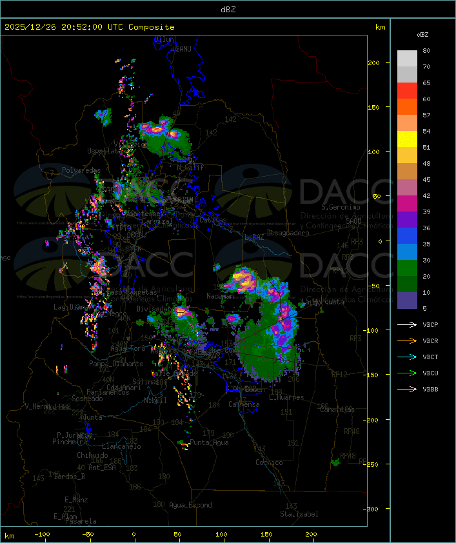The height and width of the screenshot is (543, 456).
Task: Choose the tan 45–48 dBZ legend swatch
Action: coord(407,172)
